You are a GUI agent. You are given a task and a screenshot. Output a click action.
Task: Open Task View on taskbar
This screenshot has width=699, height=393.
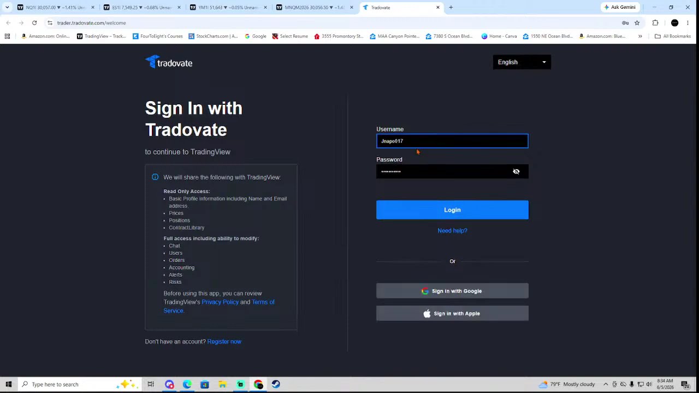[151, 384]
